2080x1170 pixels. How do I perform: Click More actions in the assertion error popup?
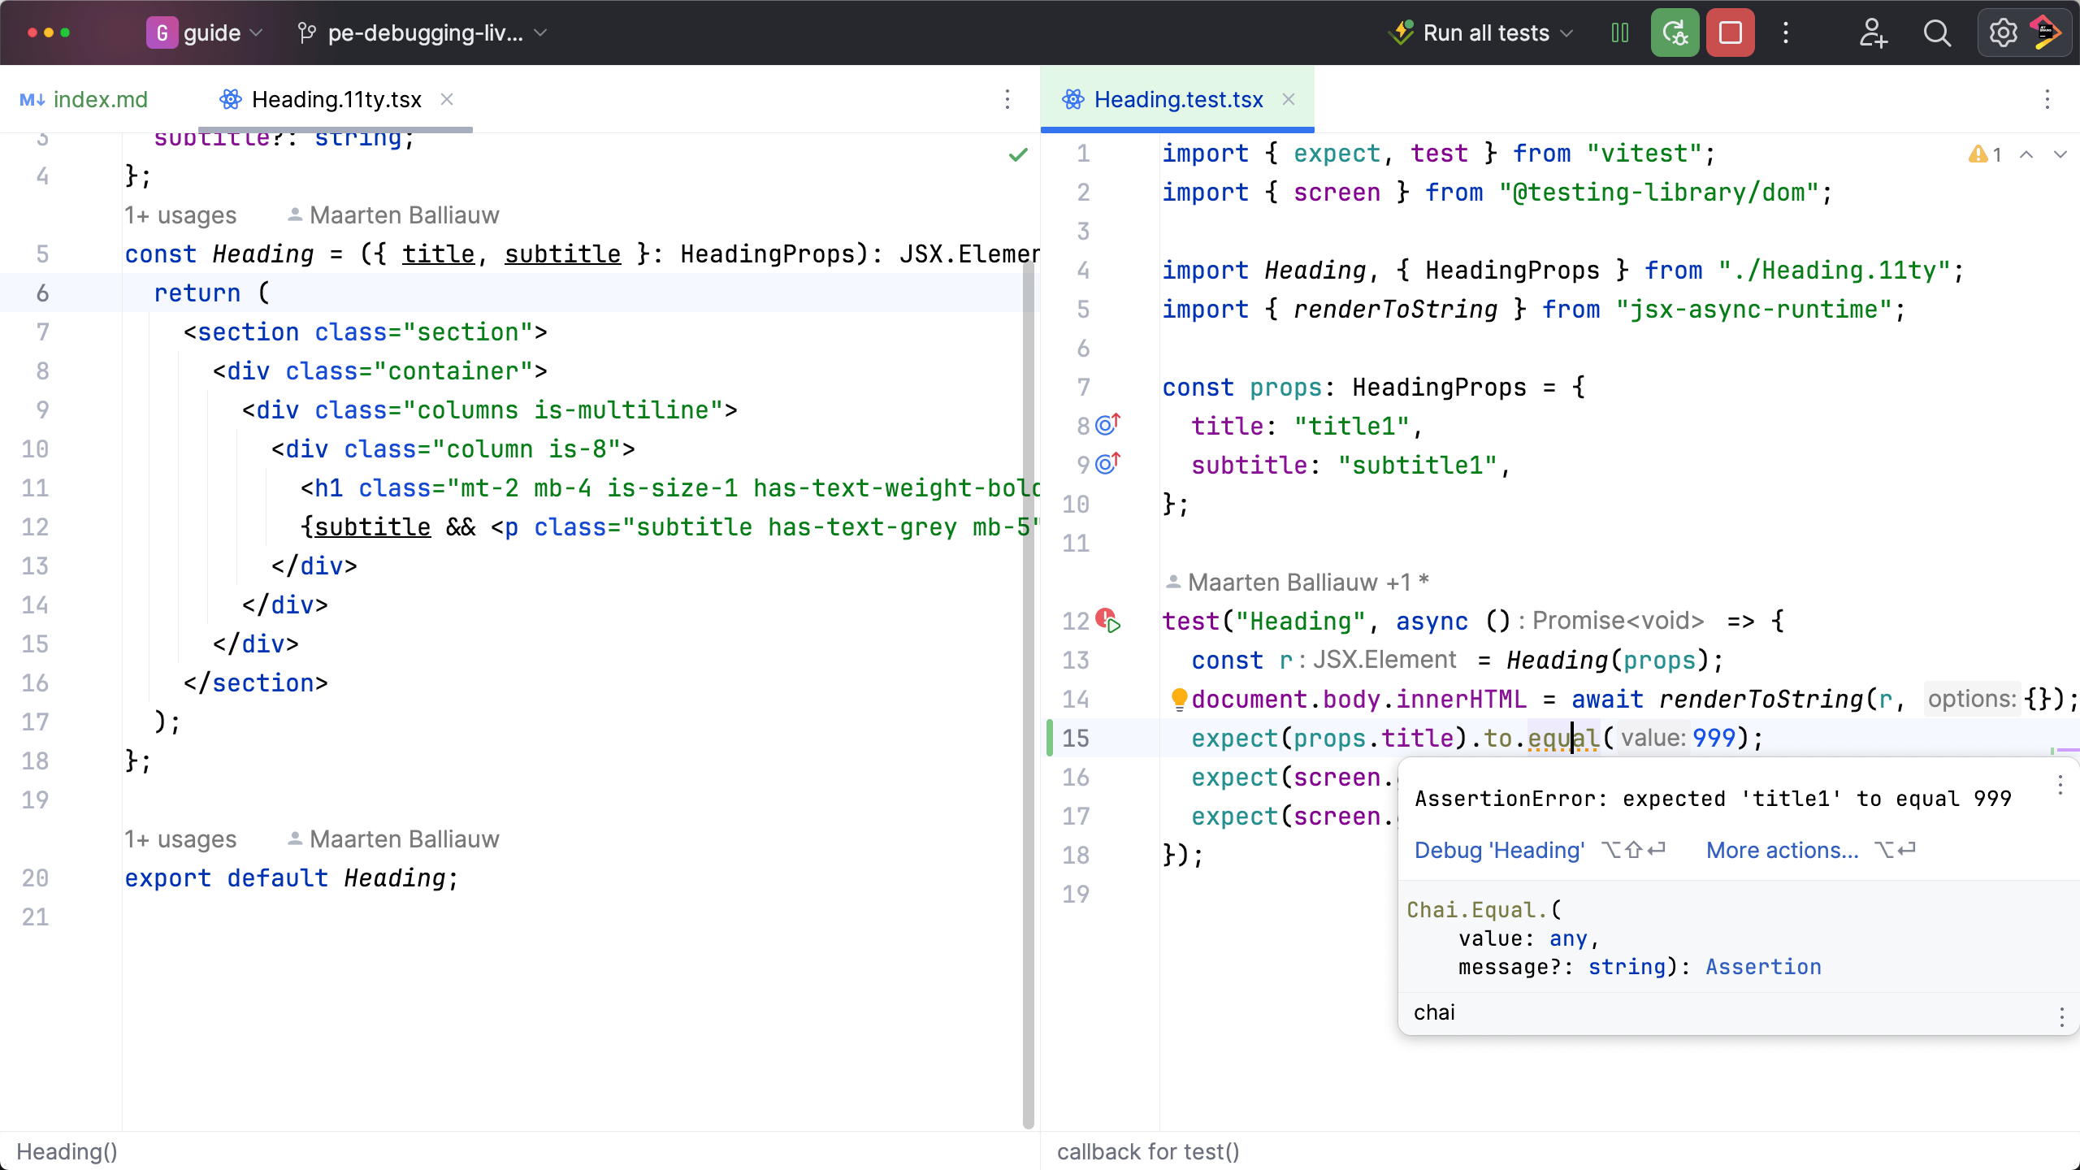pos(1782,850)
